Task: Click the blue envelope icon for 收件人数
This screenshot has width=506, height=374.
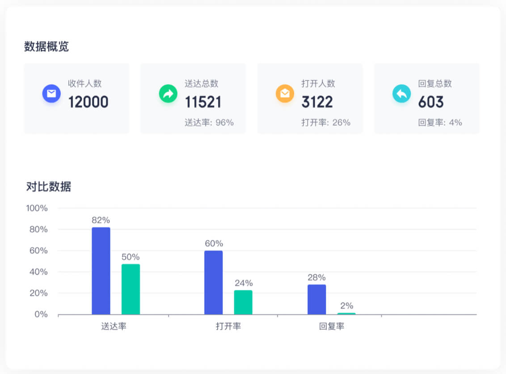Action: (52, 93)
